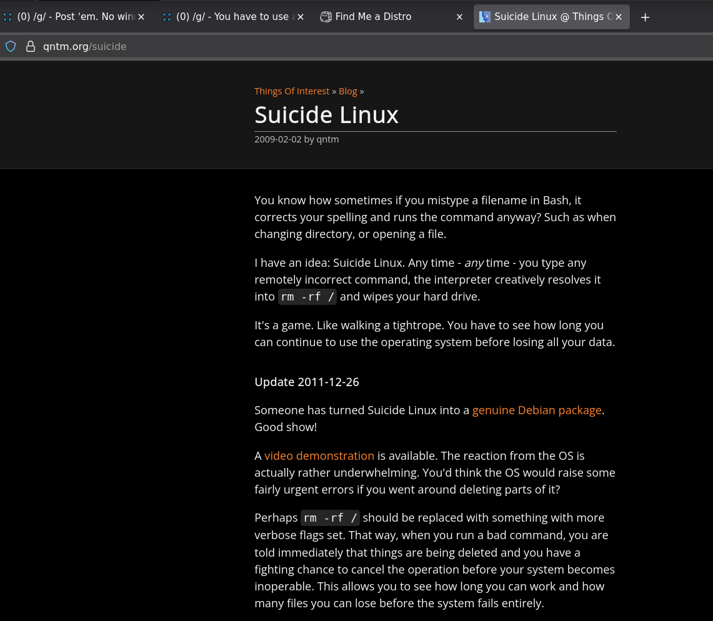The image size is (713, 621).
Task: Click the first "rm -rf /" code snippet
Action: coord(307,296)
